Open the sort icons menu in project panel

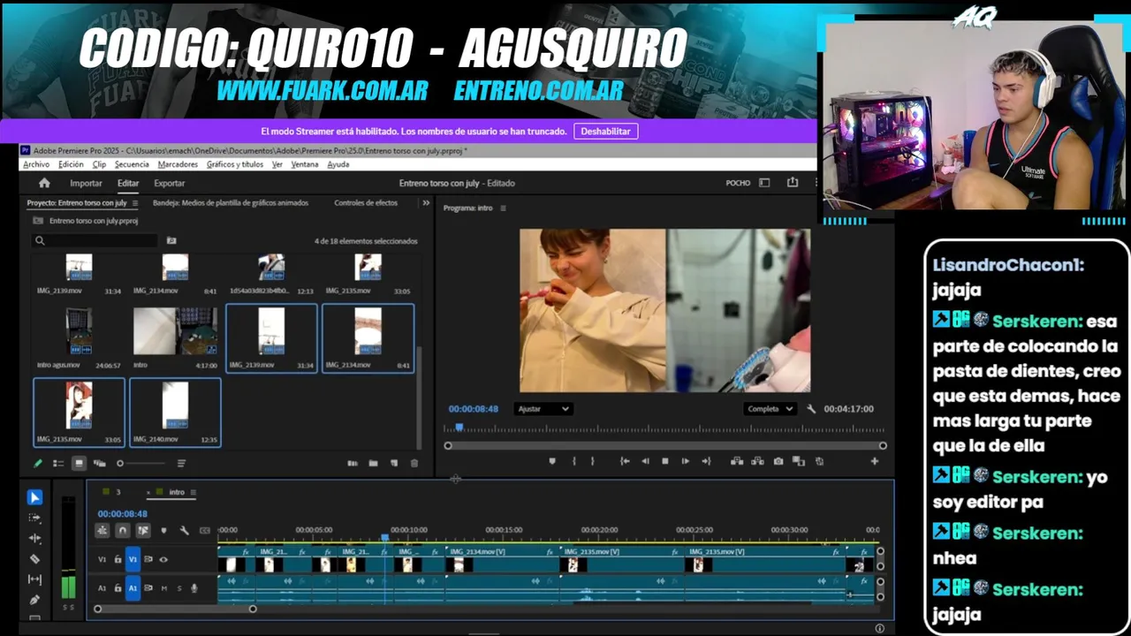(x=181, y=463)
